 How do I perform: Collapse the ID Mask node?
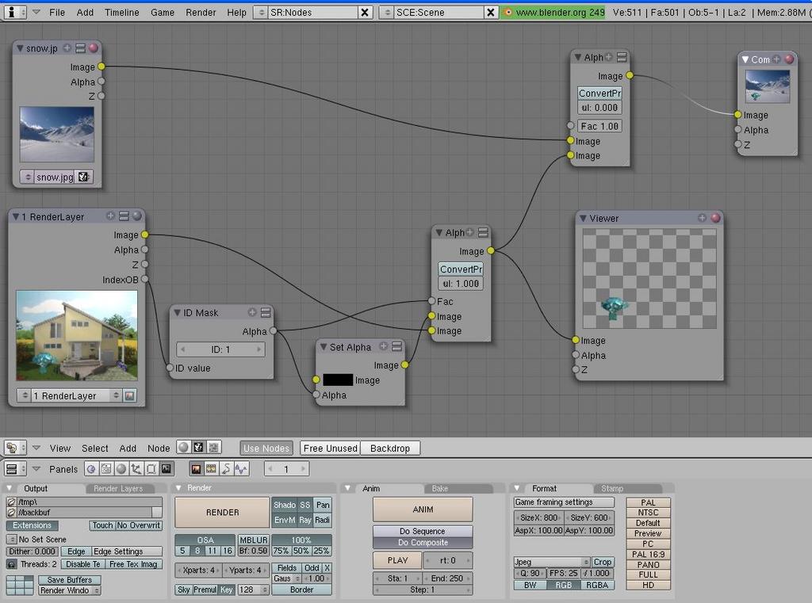177,312
